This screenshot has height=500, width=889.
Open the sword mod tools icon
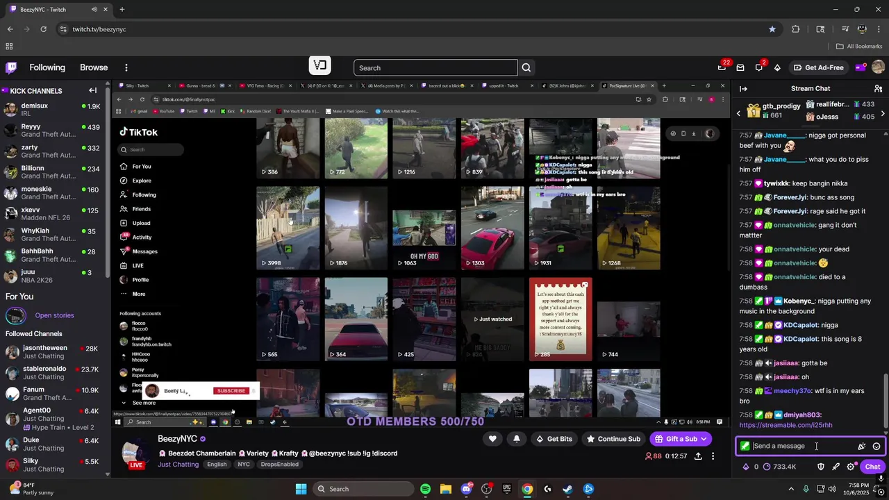836,467
